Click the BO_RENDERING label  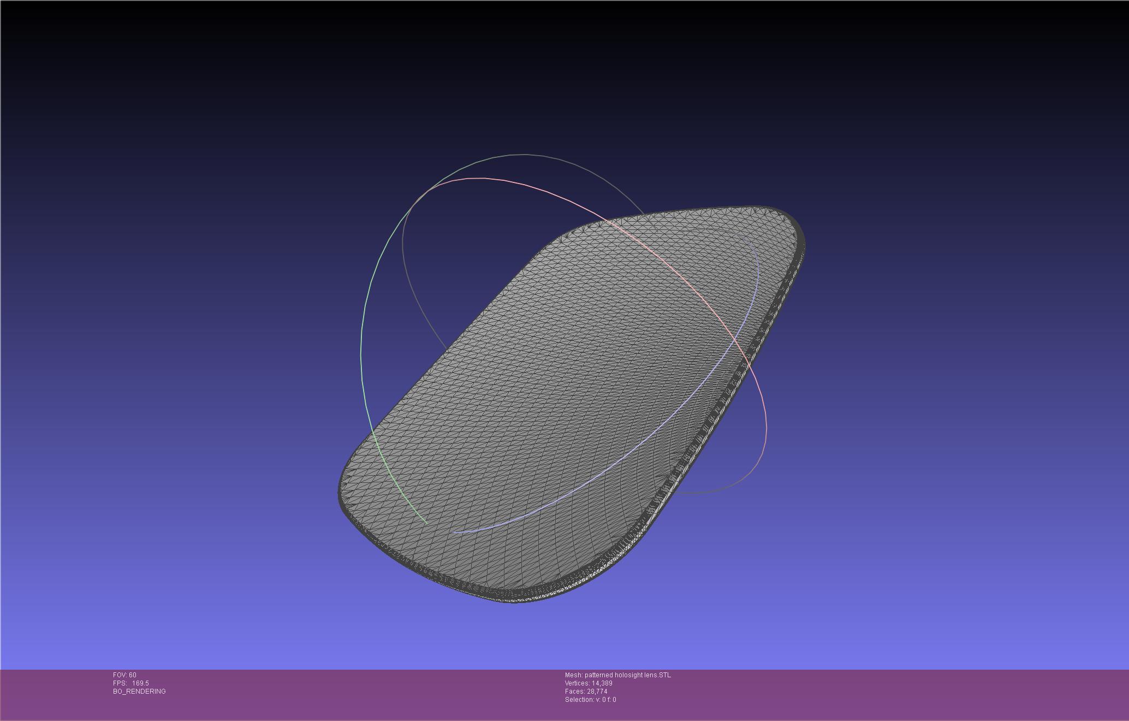(x=139, y=692)
